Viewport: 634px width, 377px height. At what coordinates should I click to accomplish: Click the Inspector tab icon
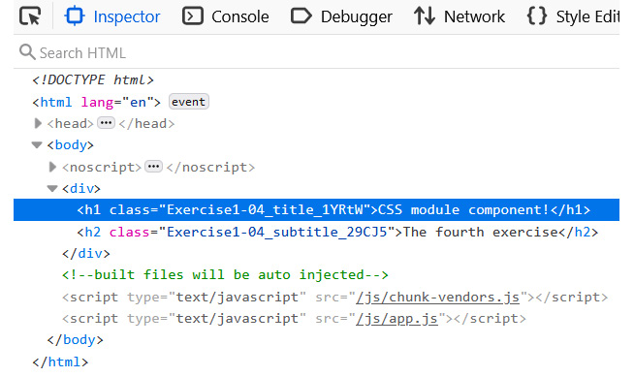click(75, 16)
